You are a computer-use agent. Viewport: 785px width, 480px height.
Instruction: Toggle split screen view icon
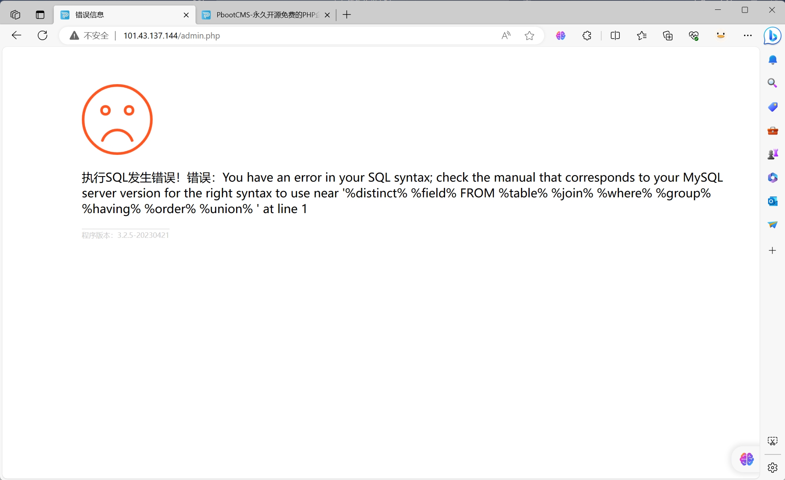click(x=615, y=35)
